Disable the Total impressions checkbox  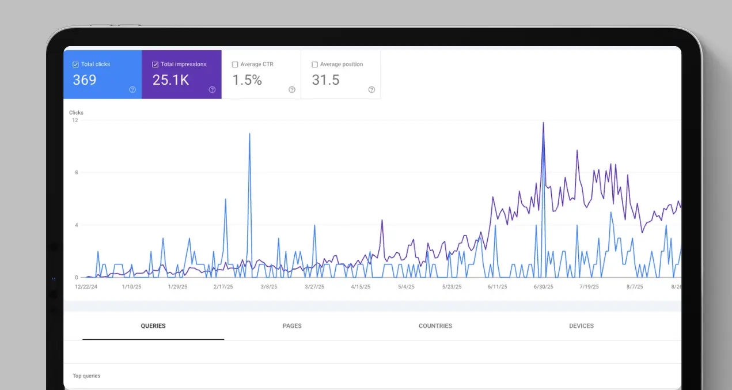click(154, 64)
